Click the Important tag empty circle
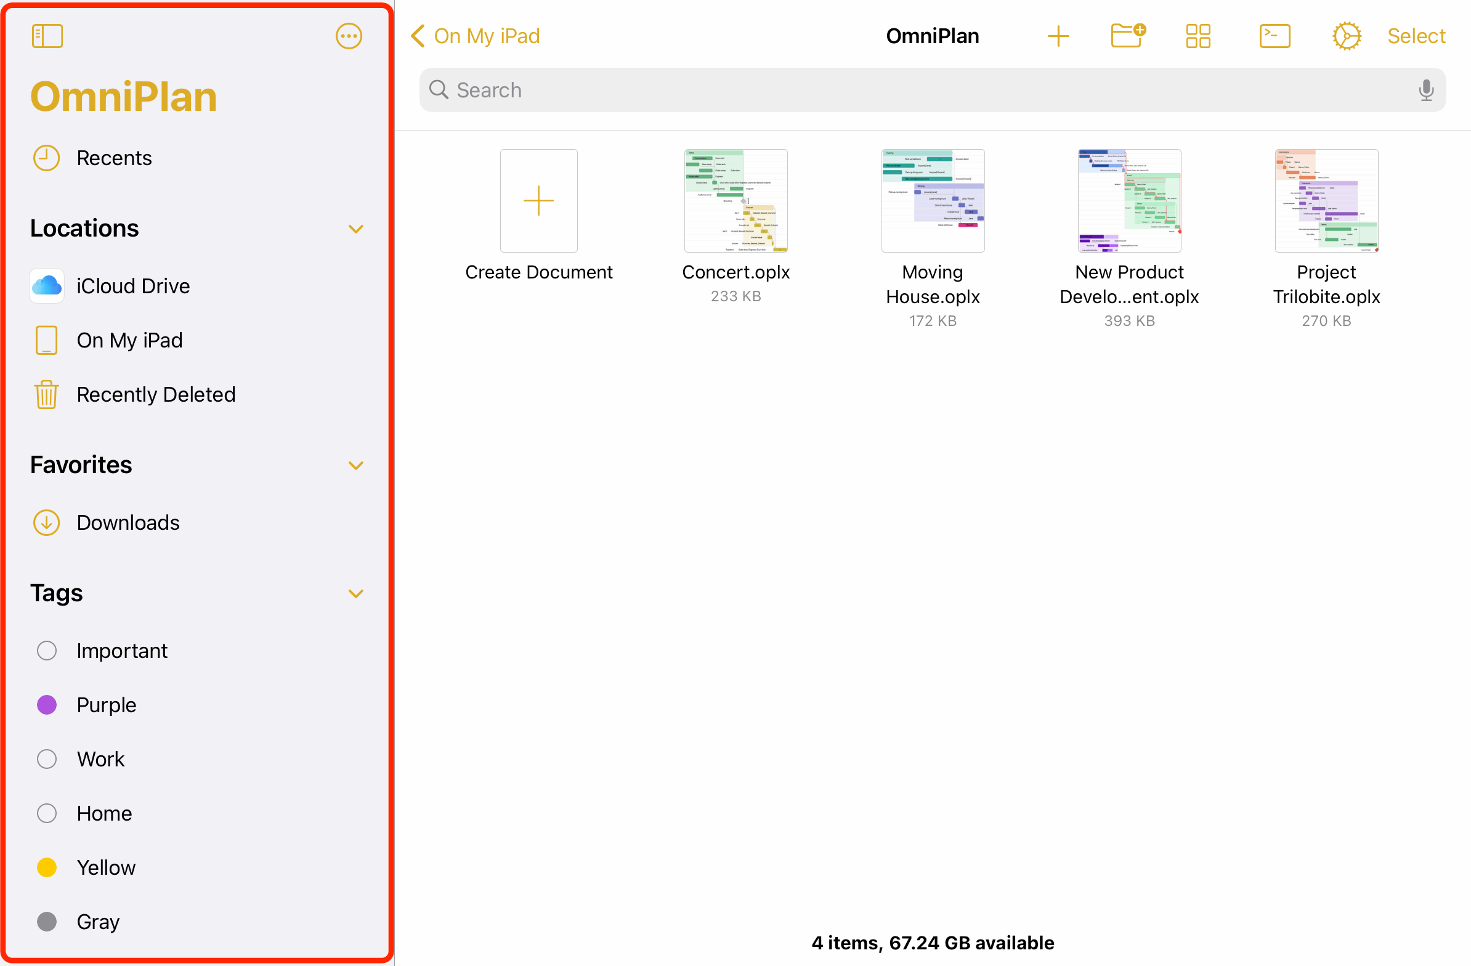This screenshot has width=1471, height=966. (x=47, y=650)
